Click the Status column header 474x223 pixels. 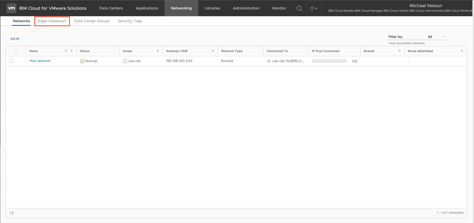[x=85, y=51]
